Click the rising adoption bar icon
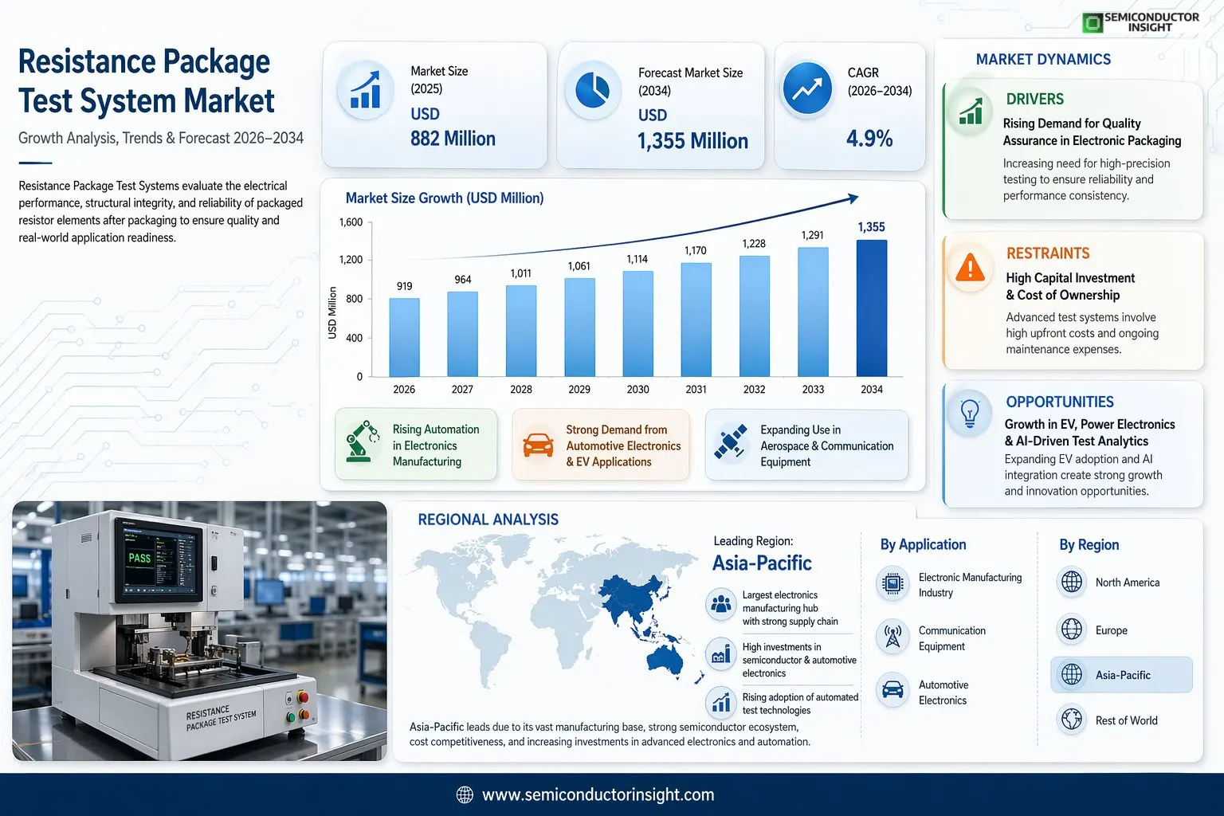 721,702
